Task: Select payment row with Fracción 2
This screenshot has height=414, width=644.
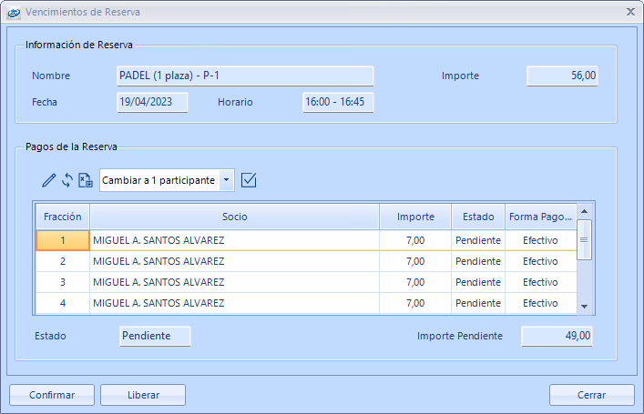Action: tap(63, 261)
